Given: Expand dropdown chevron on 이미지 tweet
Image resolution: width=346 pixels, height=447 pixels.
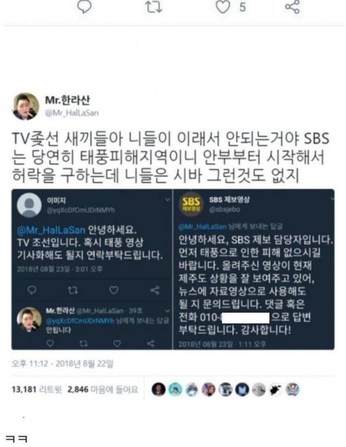Looking at the screenshot, I should tap(168, 200).
